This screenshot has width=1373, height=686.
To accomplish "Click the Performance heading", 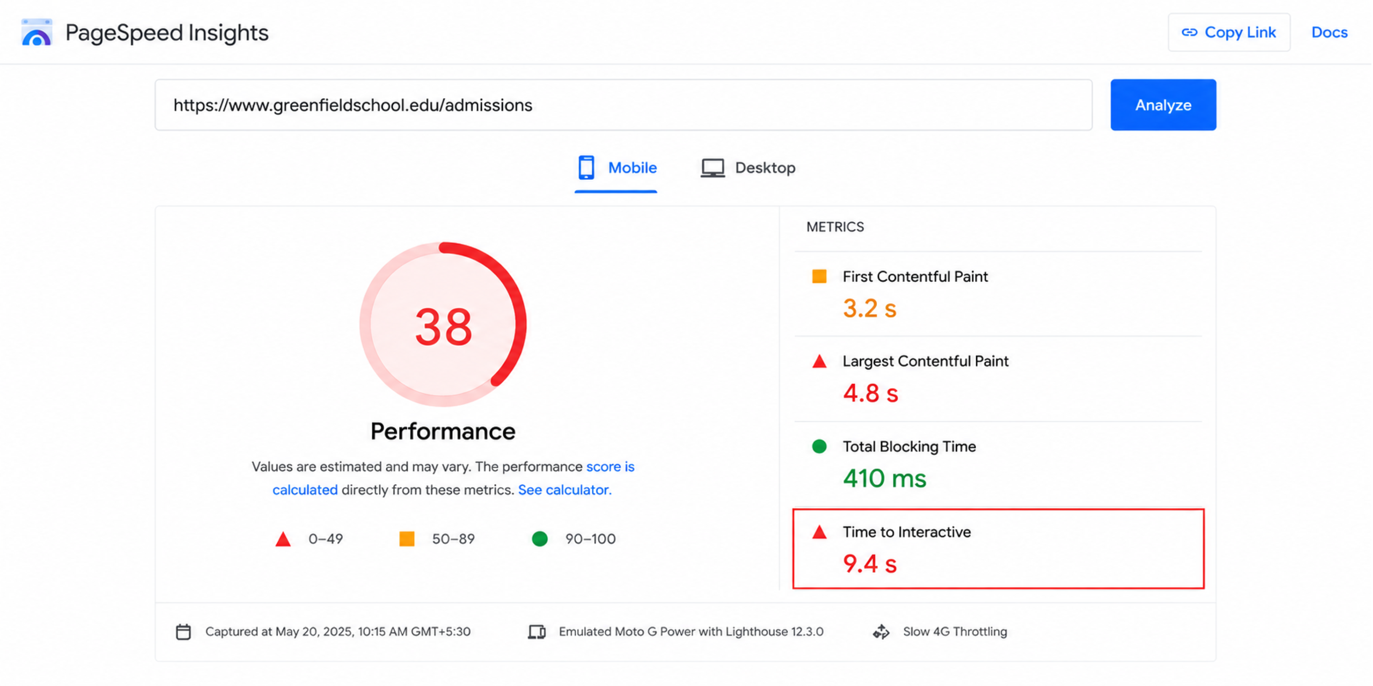I will click(x=443, y=432).
